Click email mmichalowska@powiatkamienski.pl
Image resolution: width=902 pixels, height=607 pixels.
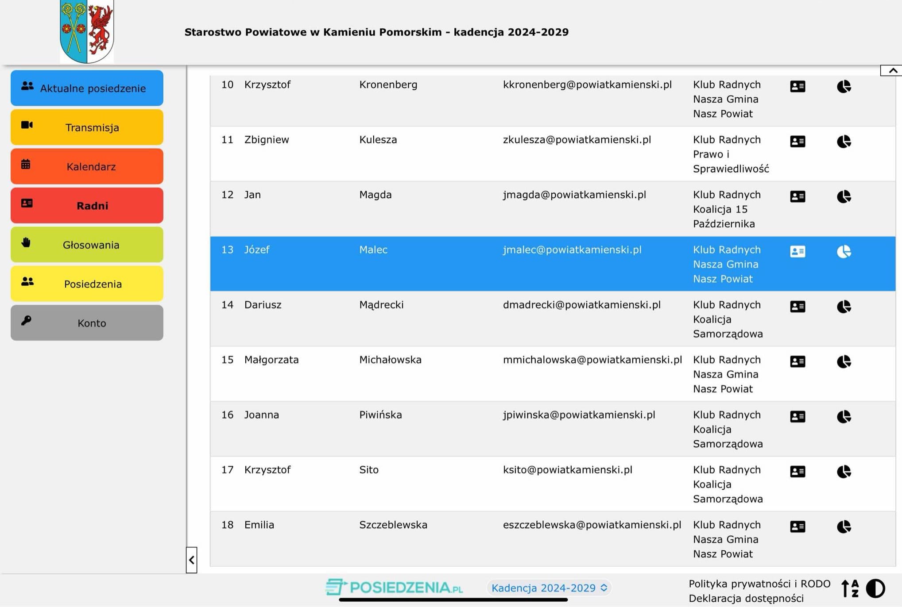[592, 360]
